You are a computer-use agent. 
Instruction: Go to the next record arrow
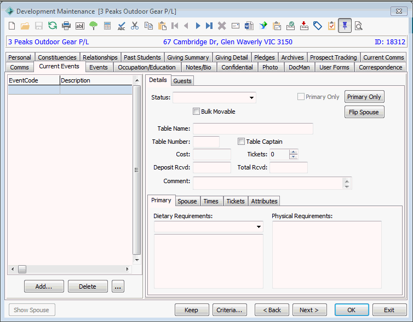(x=198, y=26)
